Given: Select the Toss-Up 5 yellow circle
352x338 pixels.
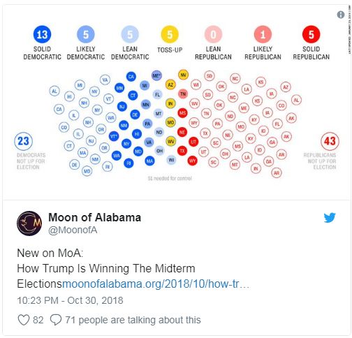Looking at the screenshot, I should (x=170, y=34).
